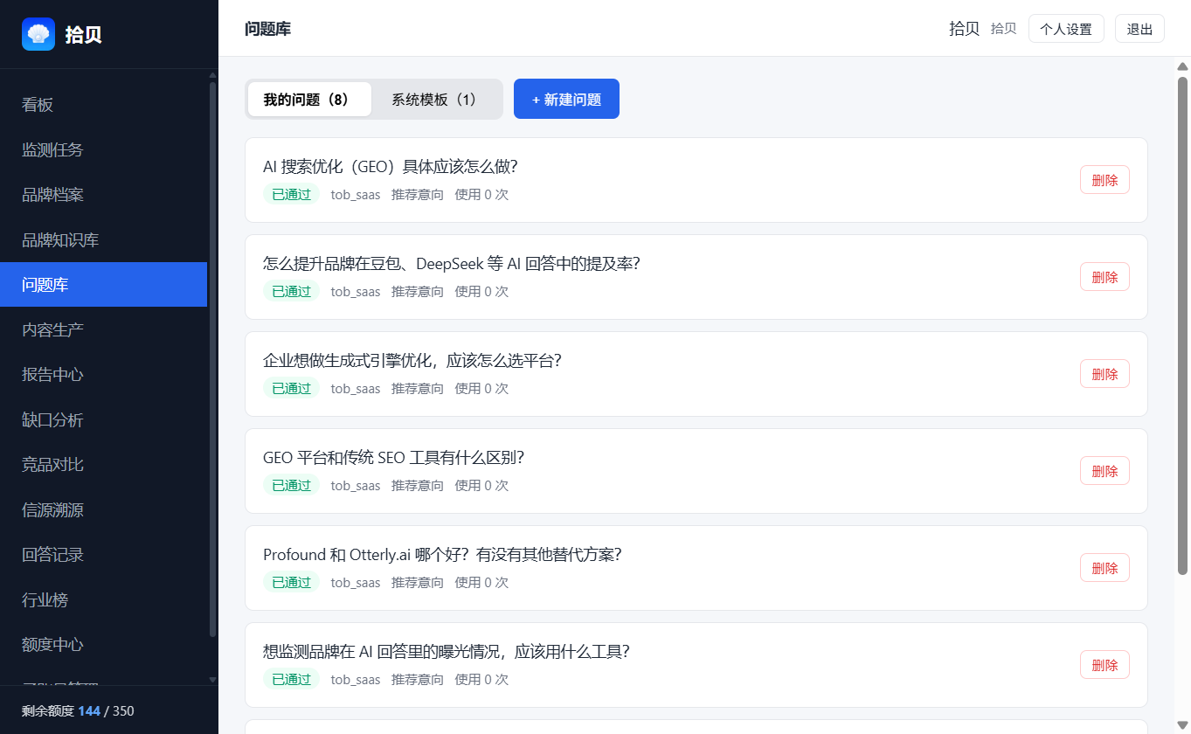Viewport: 1191px width, 734px height.
Task: Go to 回答记录
Action: (x=103, y=555)
